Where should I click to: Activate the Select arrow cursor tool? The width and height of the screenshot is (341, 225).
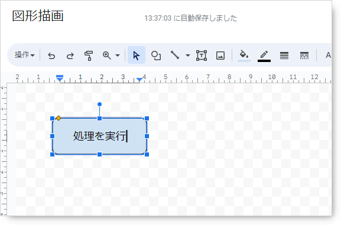(137, 56)
